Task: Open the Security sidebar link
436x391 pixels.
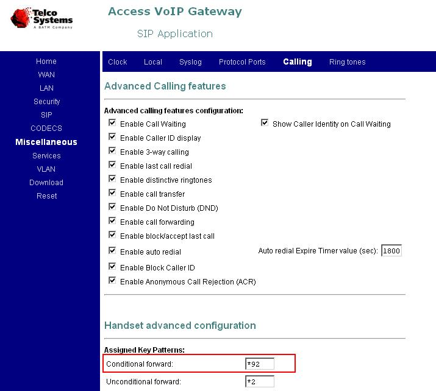Action: point(47,102)
